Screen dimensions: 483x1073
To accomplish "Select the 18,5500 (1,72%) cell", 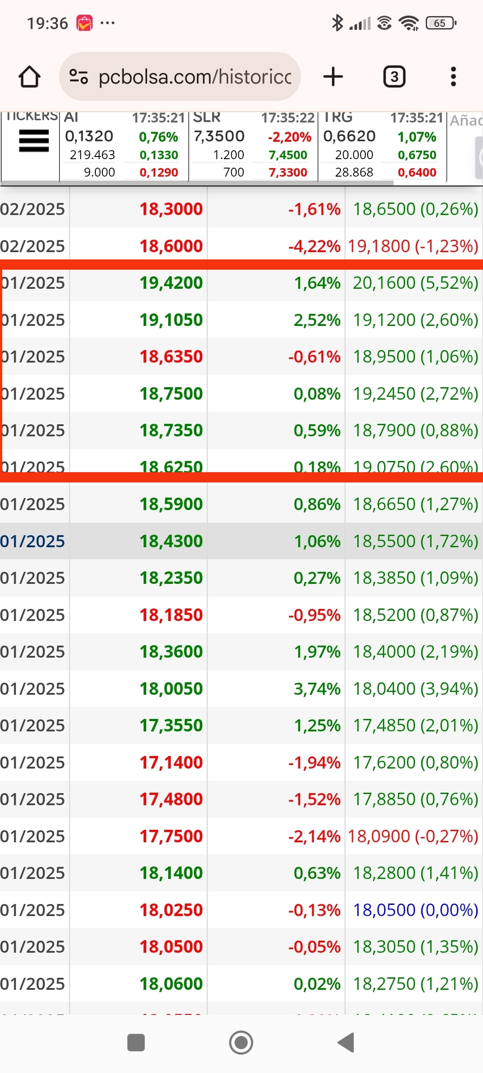I will (415, 541).
